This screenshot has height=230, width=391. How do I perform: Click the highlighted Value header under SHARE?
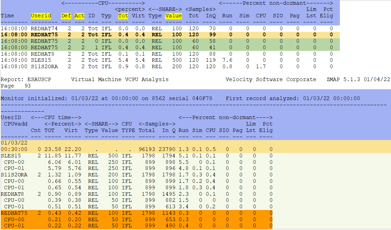(x=173, y=16)
